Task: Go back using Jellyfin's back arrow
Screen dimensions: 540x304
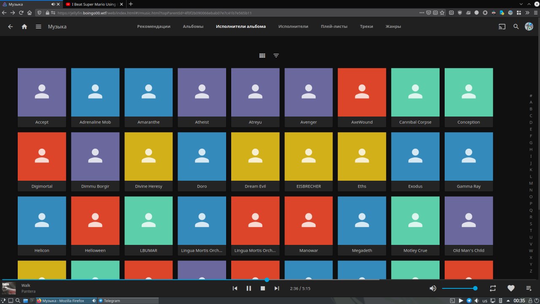Action: click(x=11, y=27)
